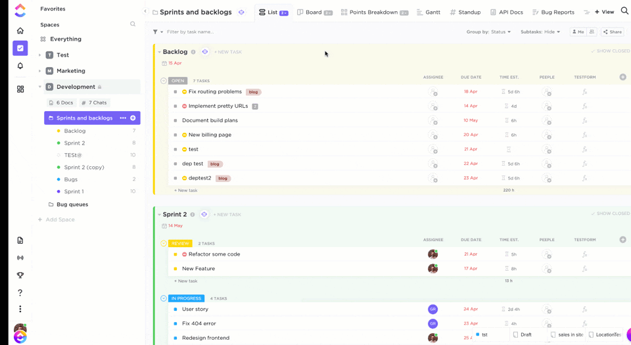Viewport: 631px width, 345px height.
Task: Toggle Show Closed for Backlog list
Action: (610, 51)
